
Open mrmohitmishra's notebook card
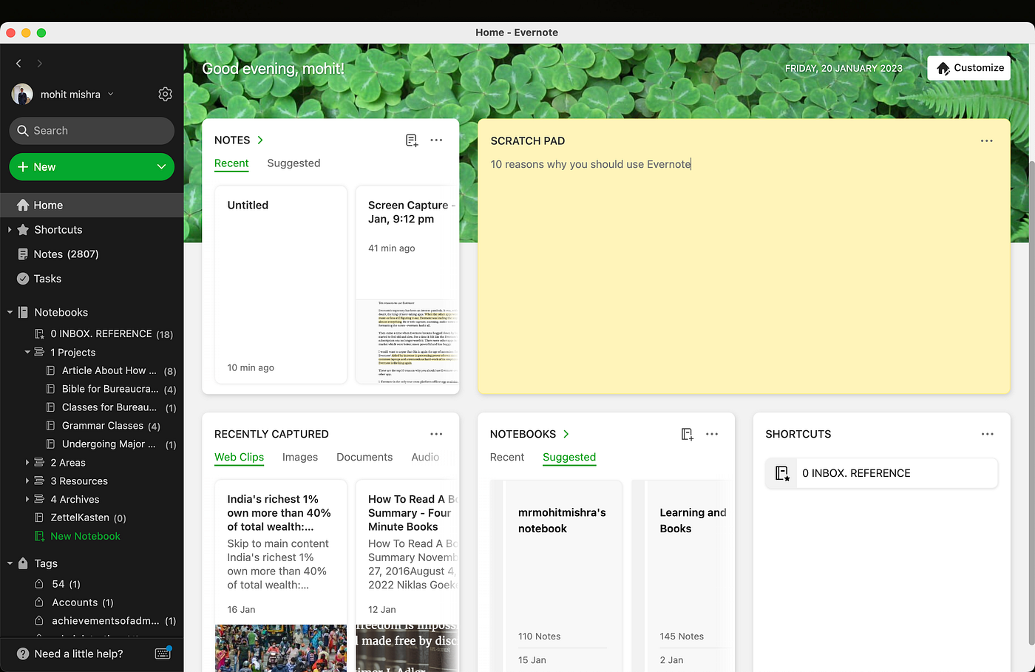tap(556, 575)
